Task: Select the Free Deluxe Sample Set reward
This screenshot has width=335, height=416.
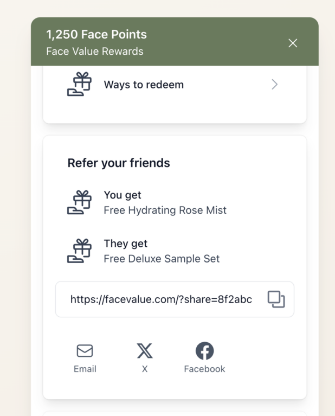Action: [162, 259]
